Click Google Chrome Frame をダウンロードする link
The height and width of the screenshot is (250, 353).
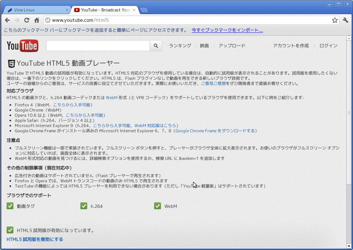(x=215, y=131)
